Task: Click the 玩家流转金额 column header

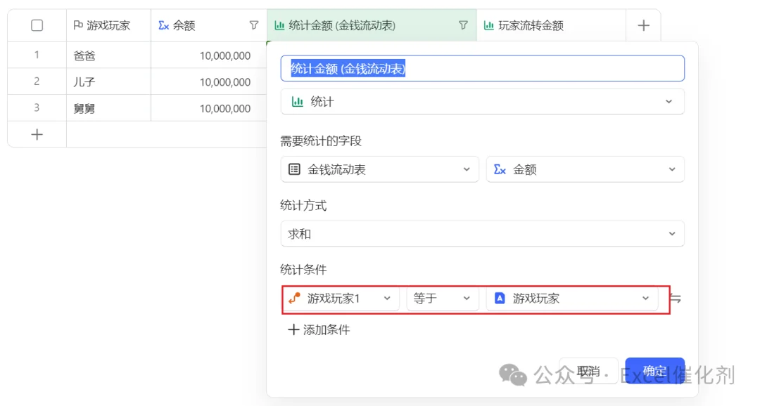Action: pos(550,25)
